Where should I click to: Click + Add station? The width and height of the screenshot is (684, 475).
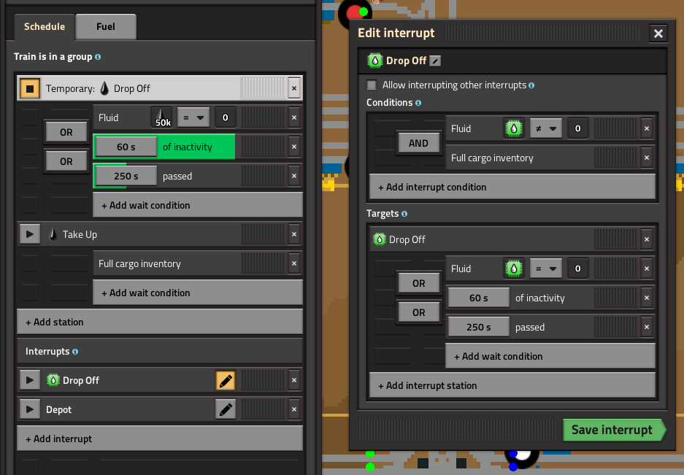(x=160, y=322)
